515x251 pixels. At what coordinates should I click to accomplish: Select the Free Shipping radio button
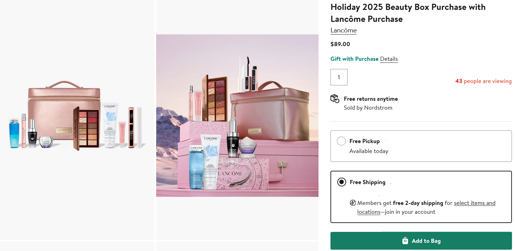(x=341, y=182)
